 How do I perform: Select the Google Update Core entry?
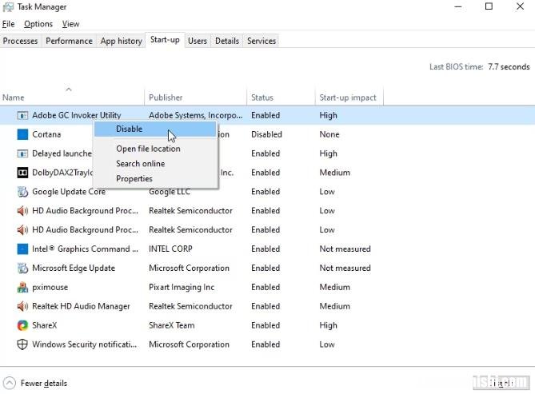[x=69, y=192]
